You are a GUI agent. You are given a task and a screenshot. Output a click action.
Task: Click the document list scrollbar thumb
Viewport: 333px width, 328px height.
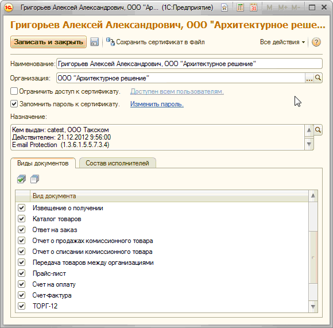coord(313,257)
